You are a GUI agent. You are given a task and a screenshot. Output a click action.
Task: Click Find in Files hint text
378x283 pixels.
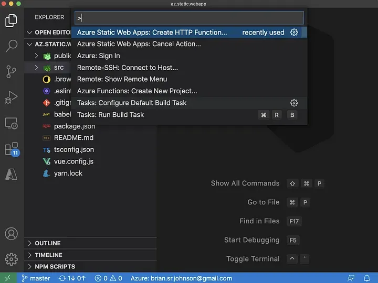[x=260, y=221]
